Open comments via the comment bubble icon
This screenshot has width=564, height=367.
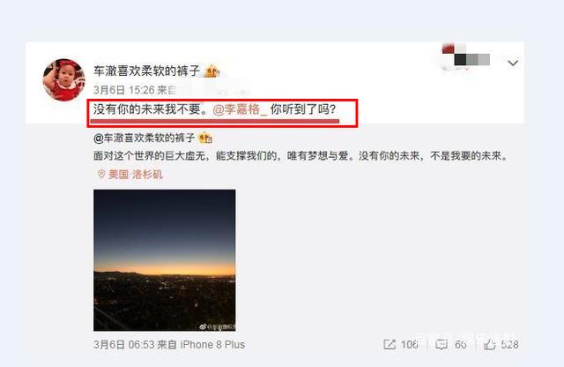coord(442,345)
